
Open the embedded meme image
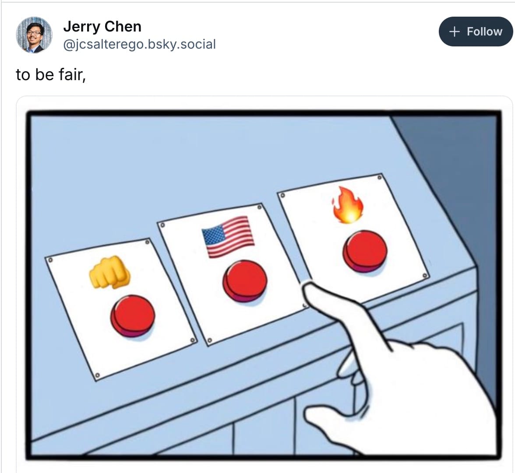264,285
